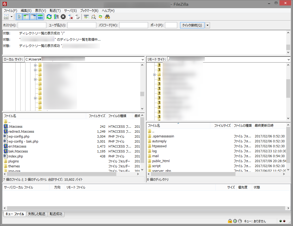Toggle local directory tree display
The width and height of the screenshot is (293, 226).
pos(26,17)
